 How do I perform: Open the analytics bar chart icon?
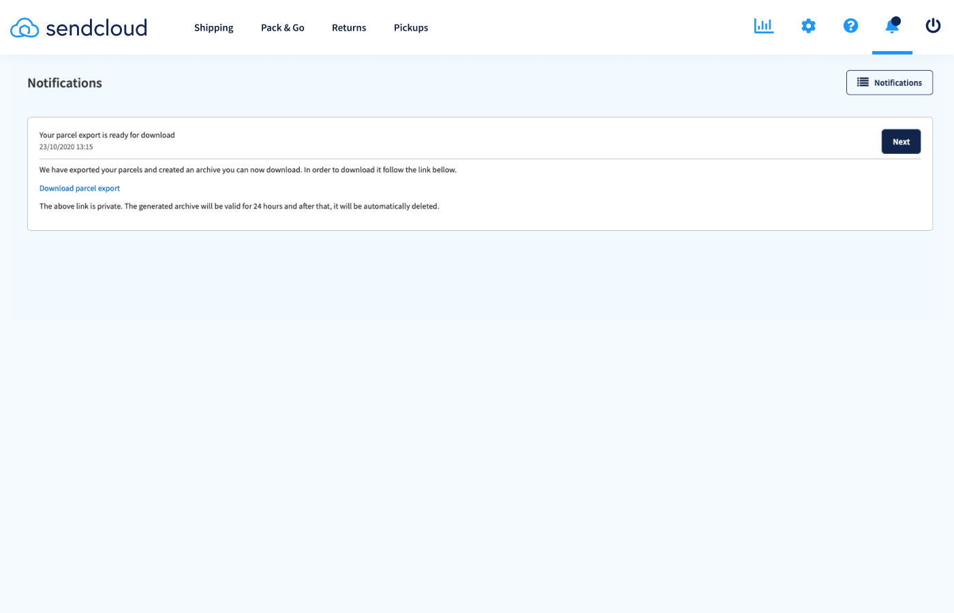tap(763, 25)
